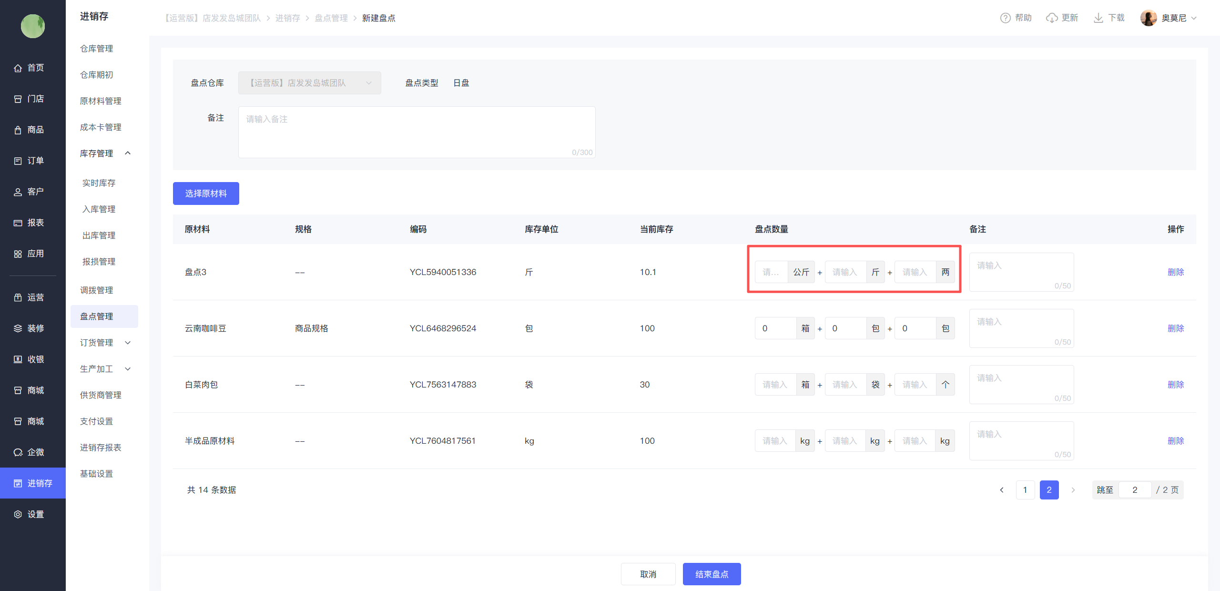1220x591 pixels.
Task: Open the 实时库存 menu item
Action: (99, 183)
